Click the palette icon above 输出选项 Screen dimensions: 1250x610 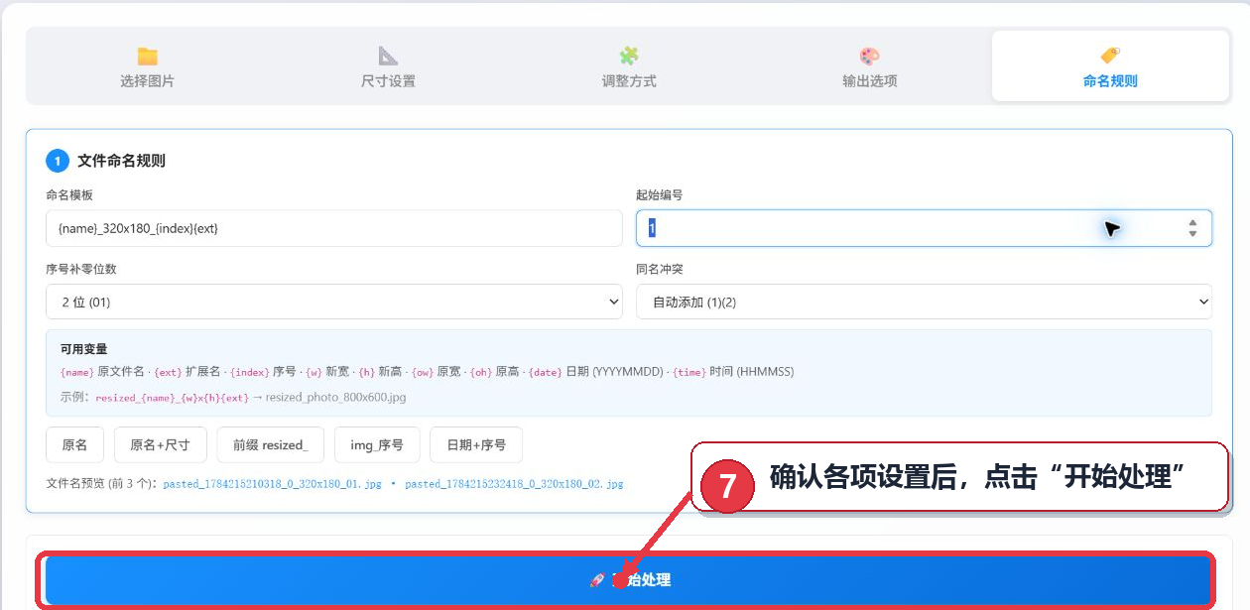coord(870,56)
